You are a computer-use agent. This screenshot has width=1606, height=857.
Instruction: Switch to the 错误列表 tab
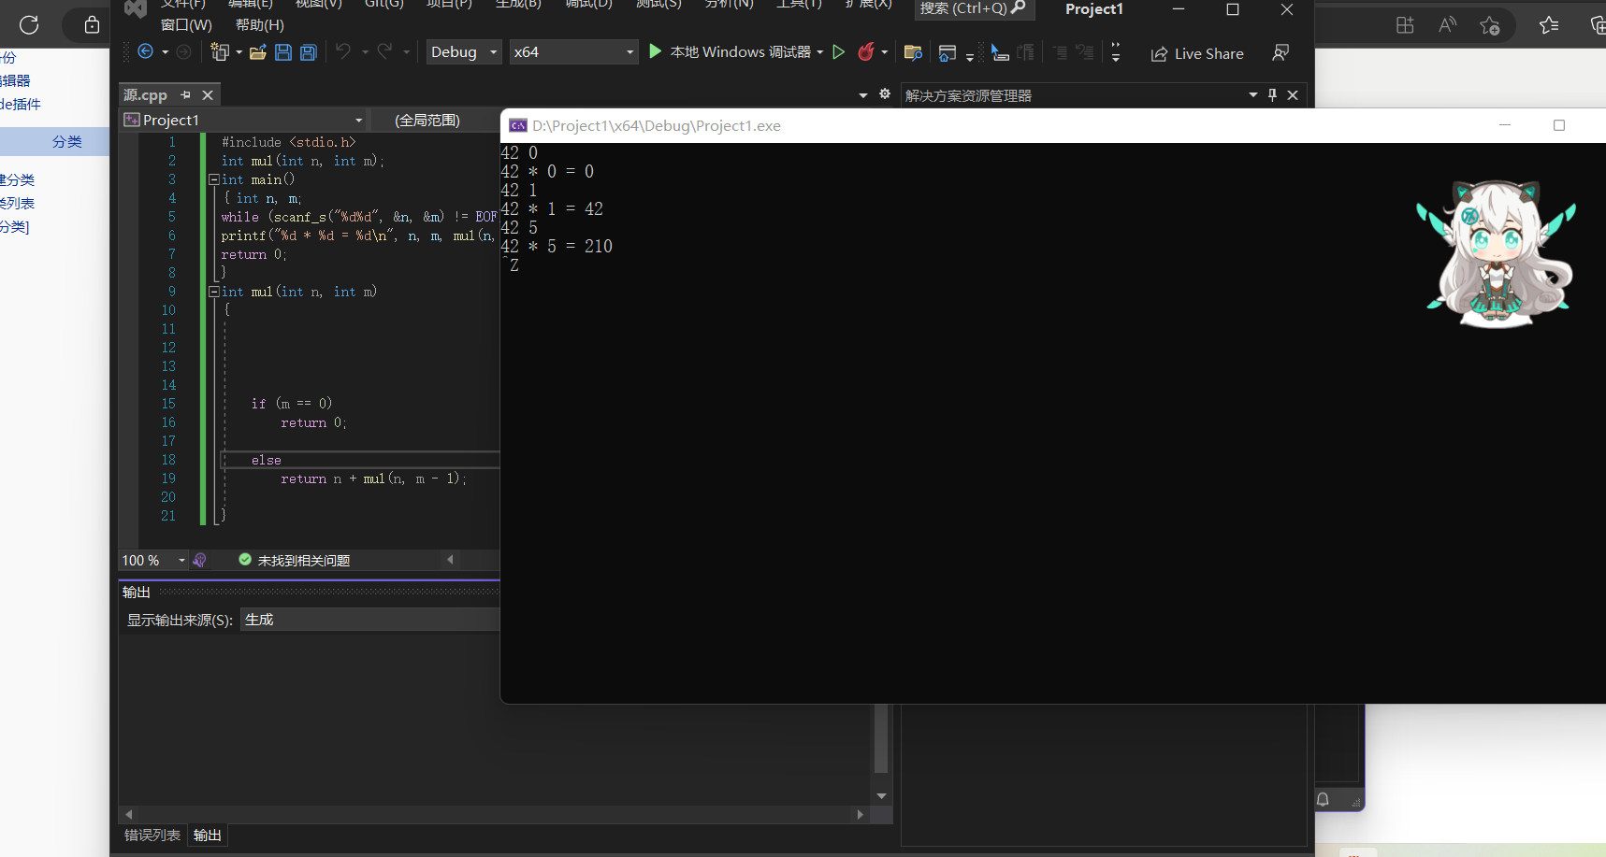tap(152, 836)
